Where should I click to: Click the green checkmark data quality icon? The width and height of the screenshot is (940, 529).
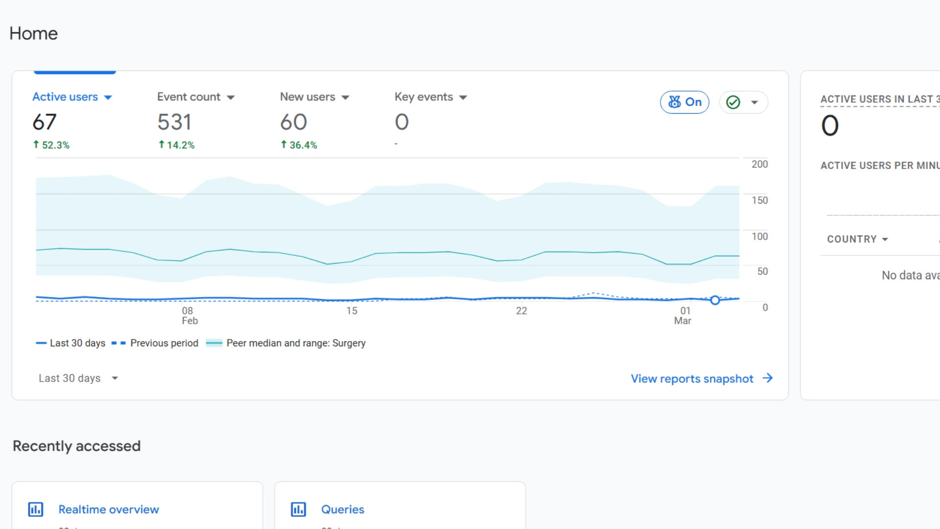(733, 102)
